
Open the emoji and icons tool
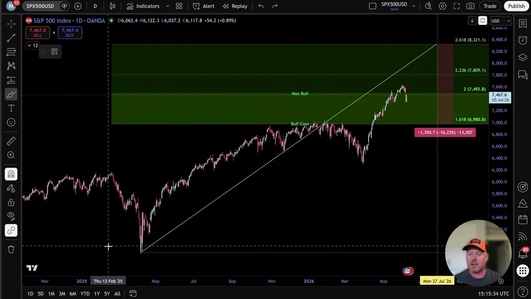11,123
